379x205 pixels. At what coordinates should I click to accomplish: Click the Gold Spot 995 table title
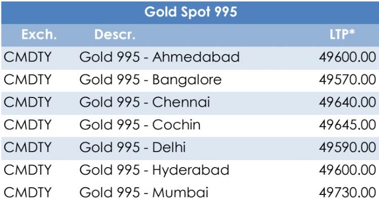pos(191,12)
